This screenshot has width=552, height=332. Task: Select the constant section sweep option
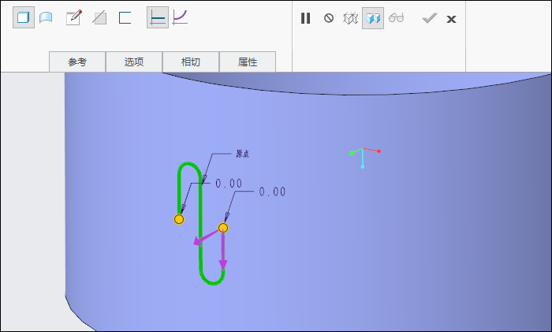(x=158, y=17)
